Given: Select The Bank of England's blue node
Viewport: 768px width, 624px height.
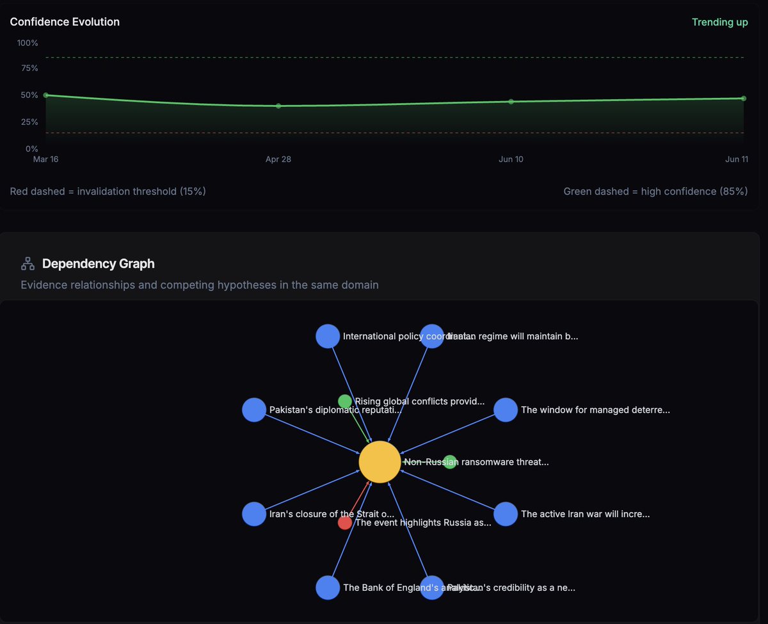Looking at the screenshot, I should (328, 588).
